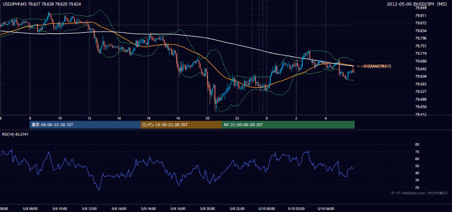
Task: Click price axis label 79.488
Action: (421, 99)
